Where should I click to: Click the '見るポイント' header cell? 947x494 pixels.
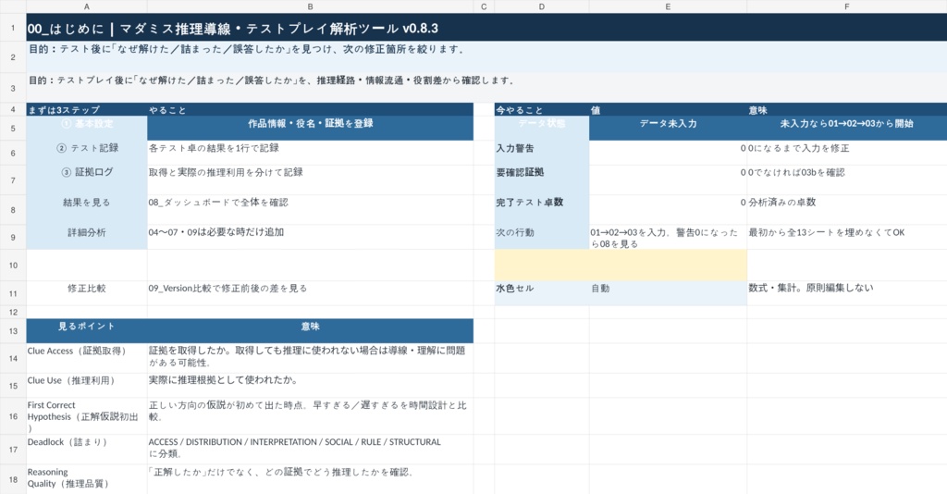tap(86, 330)
